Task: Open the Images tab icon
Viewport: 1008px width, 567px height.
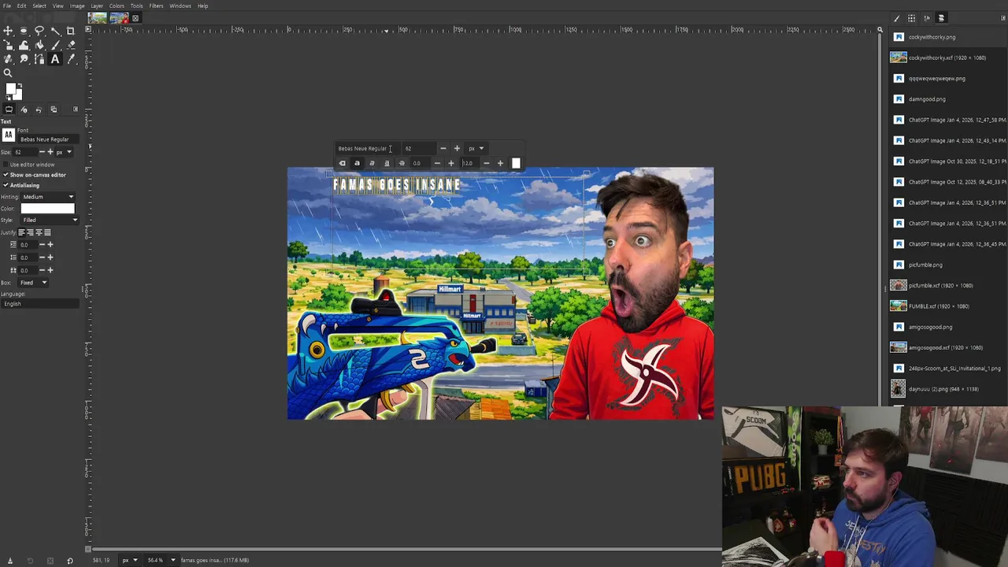Action: [54, 109]
